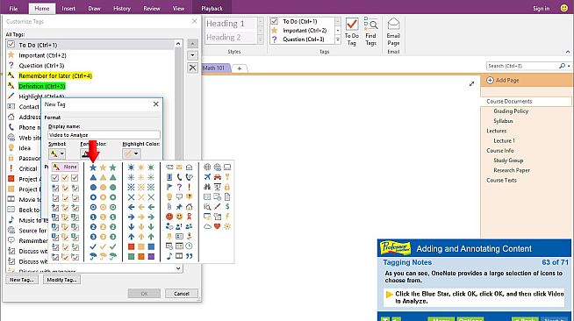Select the dollar sign symbol
The width and height of the screenshot is (574, 321).
point(227,207)
